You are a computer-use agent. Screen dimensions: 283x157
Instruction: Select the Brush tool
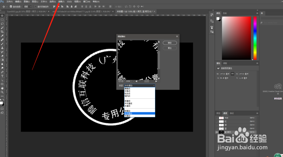(2, 44)
